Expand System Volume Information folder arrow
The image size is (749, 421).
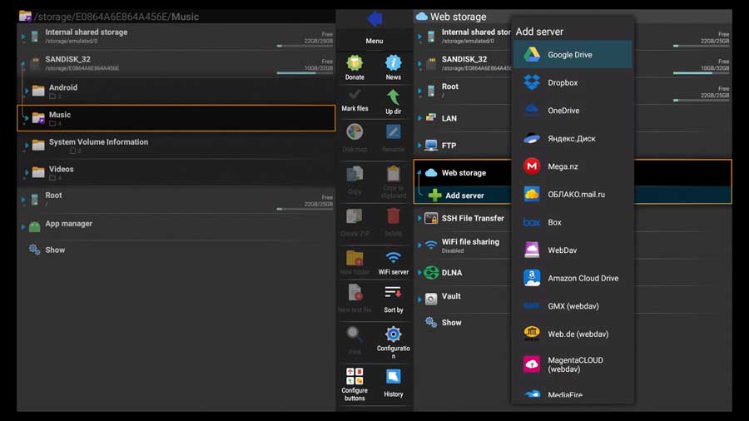click(27, 145)
